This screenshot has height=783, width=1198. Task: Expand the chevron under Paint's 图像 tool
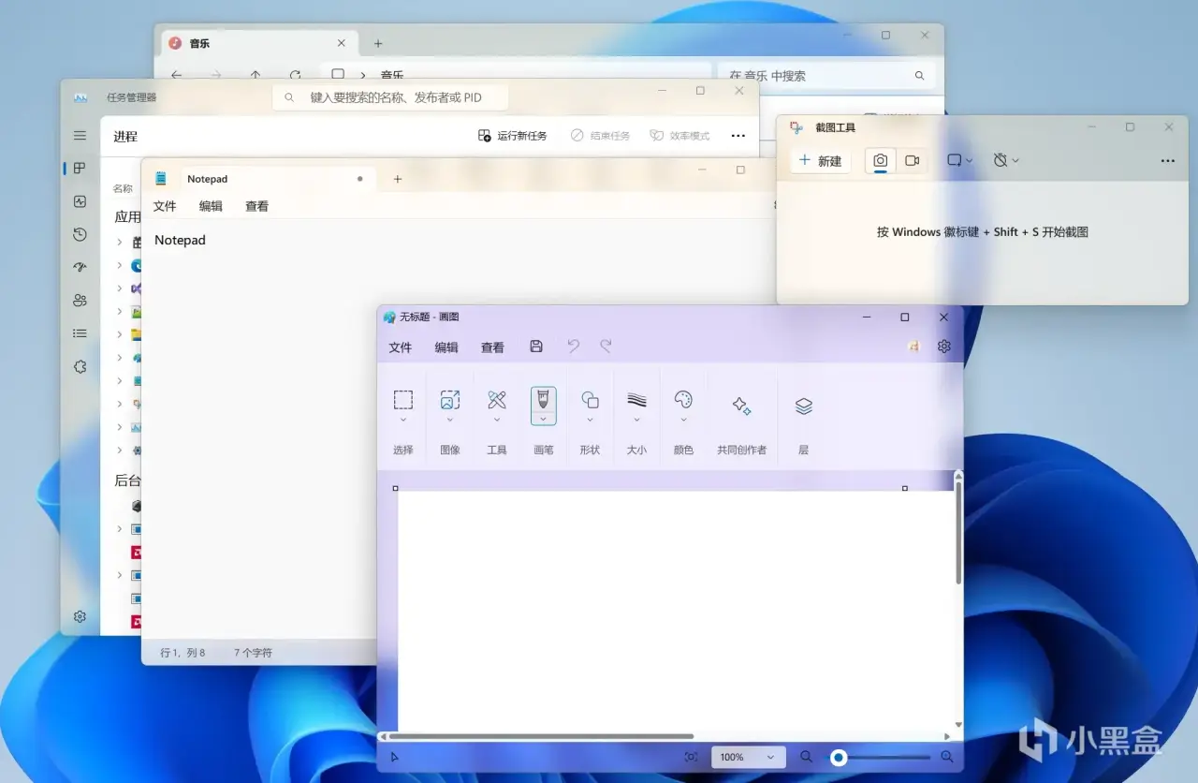450,420
